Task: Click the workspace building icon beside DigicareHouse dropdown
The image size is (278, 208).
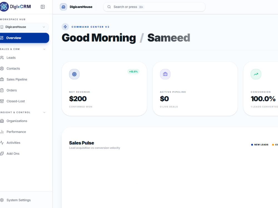Action: 2,27
